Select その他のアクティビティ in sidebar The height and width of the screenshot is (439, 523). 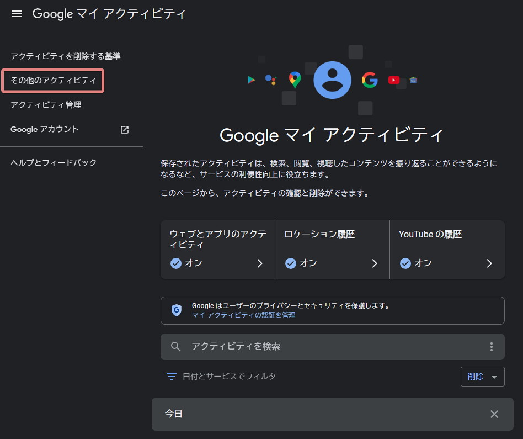click(x=53, y=81)
